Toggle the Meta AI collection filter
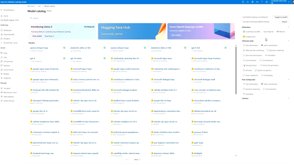Screen dimensions: 294x165 [x=281, y=32]
